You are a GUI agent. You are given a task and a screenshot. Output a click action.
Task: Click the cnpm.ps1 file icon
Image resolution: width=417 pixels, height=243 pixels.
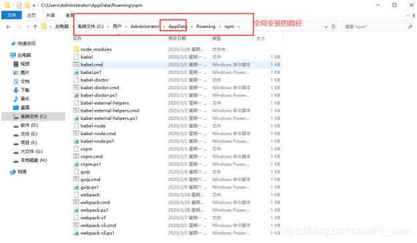[76, 164]
